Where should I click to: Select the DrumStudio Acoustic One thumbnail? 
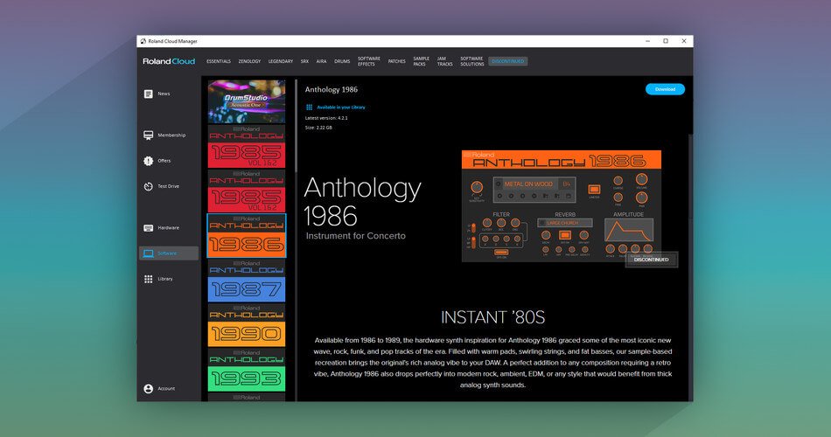(247, 101)
